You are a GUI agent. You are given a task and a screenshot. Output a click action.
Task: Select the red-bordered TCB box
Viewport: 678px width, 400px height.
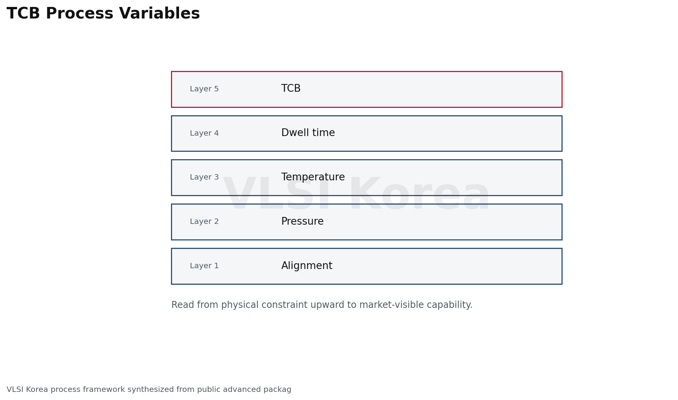367,89
